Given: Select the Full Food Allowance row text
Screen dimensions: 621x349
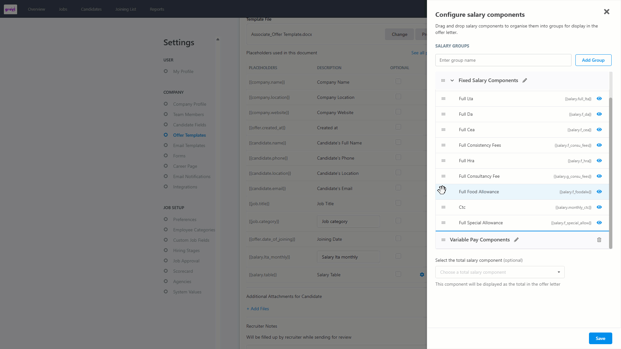Looking at the screenshot, I should tap(479, 192).
